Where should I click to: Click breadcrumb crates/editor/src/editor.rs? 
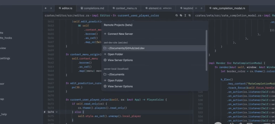(67, 15)
